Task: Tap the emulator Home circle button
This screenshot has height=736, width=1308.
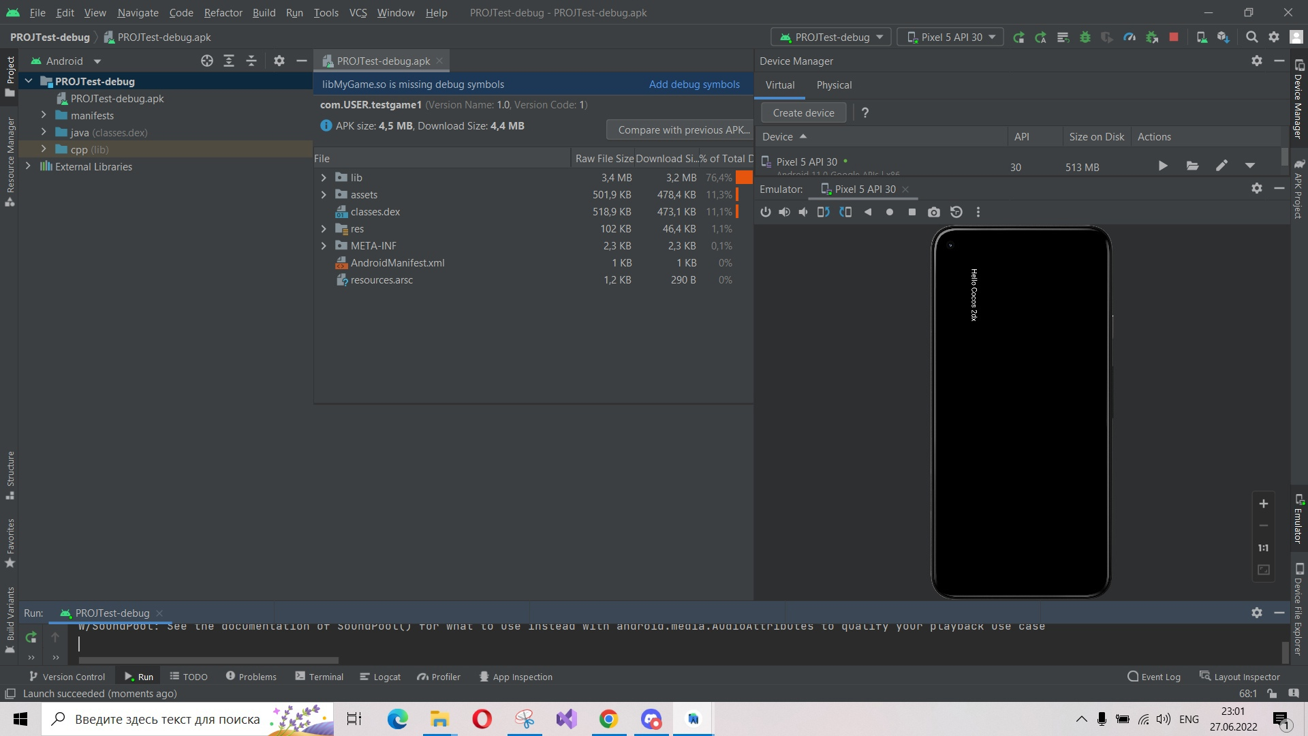Action: point(890,212)
